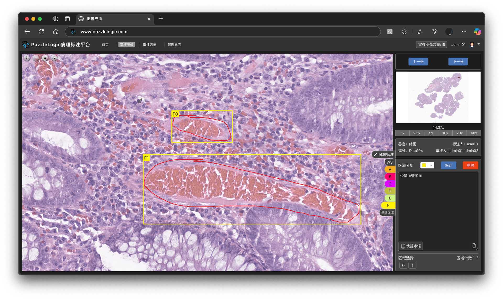Image resolution: width=503 pixels, height=299 pixels.
Task: Click the zoom out (−) viewer icon
Action: coord(36,58)
